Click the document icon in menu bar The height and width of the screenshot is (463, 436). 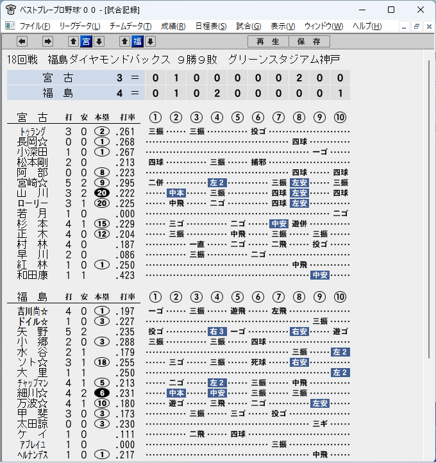(x=10, y=26)
